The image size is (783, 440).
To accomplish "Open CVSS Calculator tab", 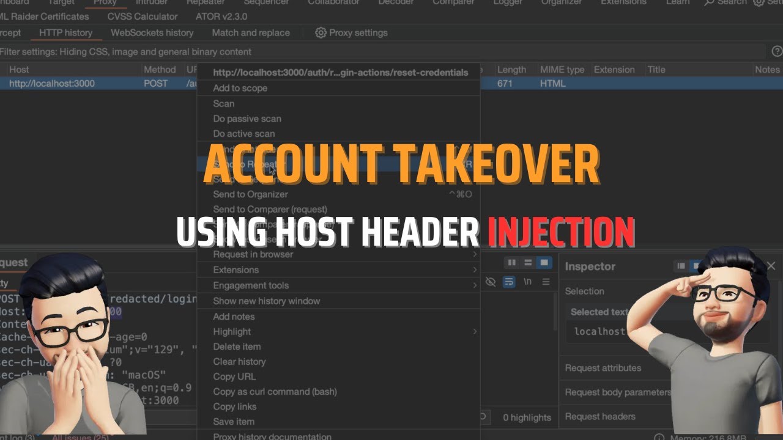I will click(x=143, y=16).
